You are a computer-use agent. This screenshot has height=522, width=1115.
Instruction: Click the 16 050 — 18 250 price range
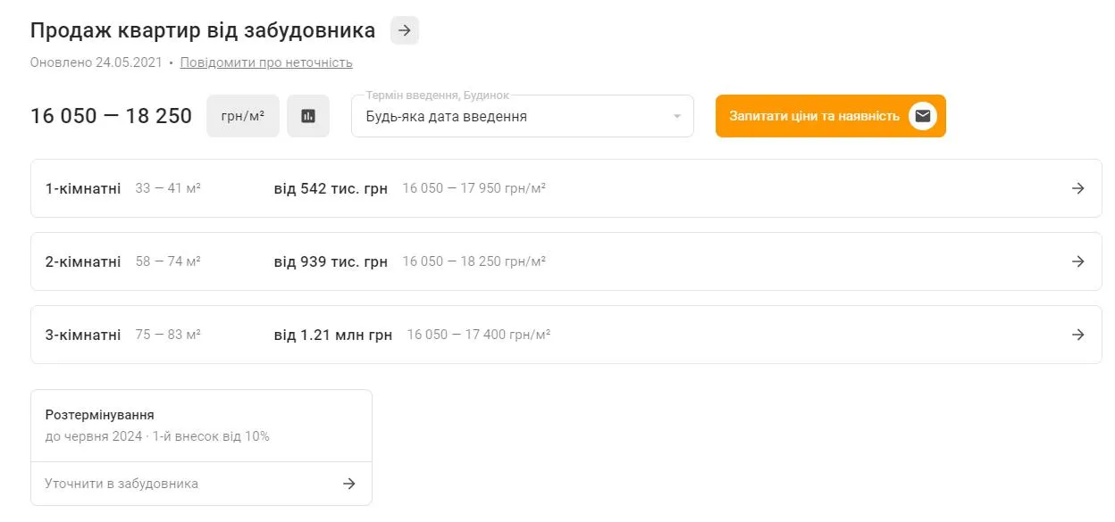point(111,115)
